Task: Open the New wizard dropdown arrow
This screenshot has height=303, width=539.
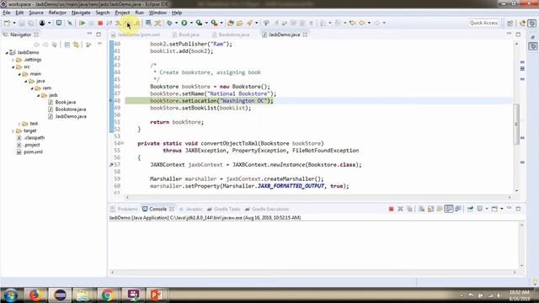Action: (14, 23)
